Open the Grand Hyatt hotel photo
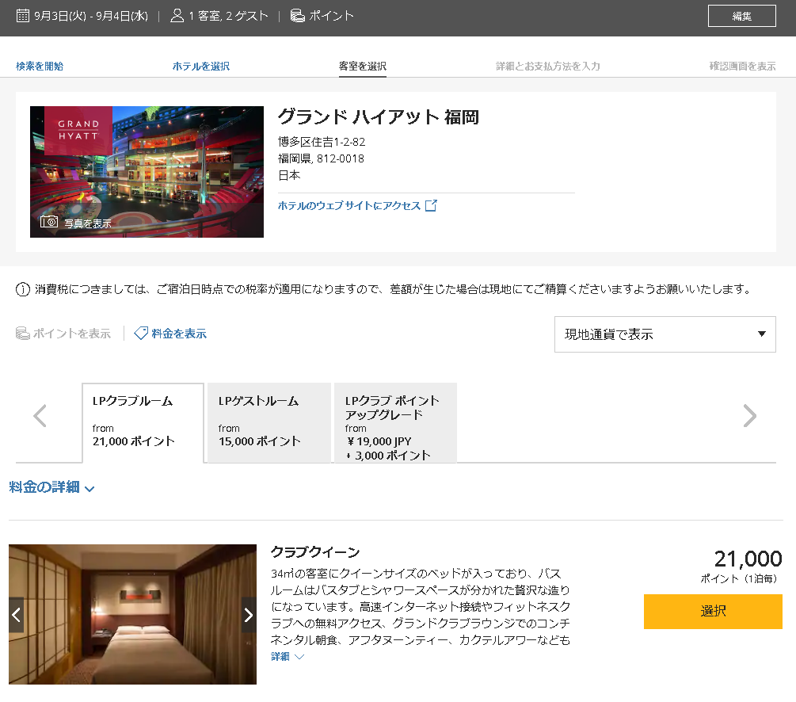This screenshot has width=796, height=702. click(x=147, y=172)
